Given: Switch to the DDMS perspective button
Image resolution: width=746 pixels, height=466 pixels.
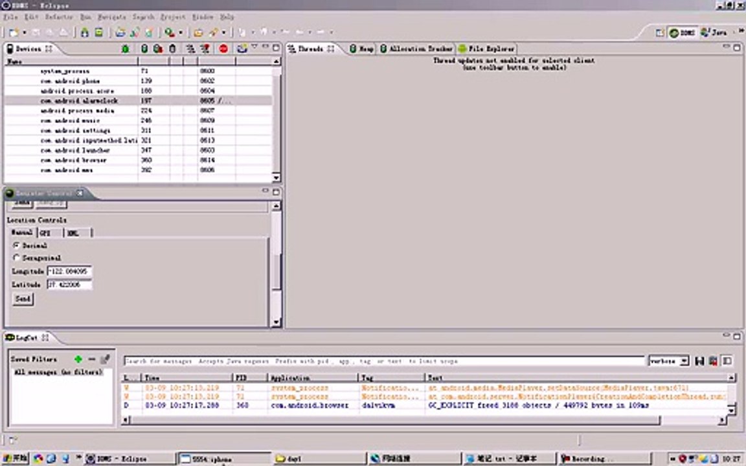Looking at the screenshot, I should coord(683,32).
